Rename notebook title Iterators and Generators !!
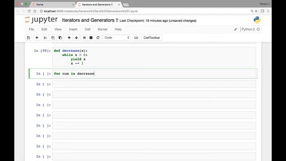286x161 pixels. [x=90, y=20]
